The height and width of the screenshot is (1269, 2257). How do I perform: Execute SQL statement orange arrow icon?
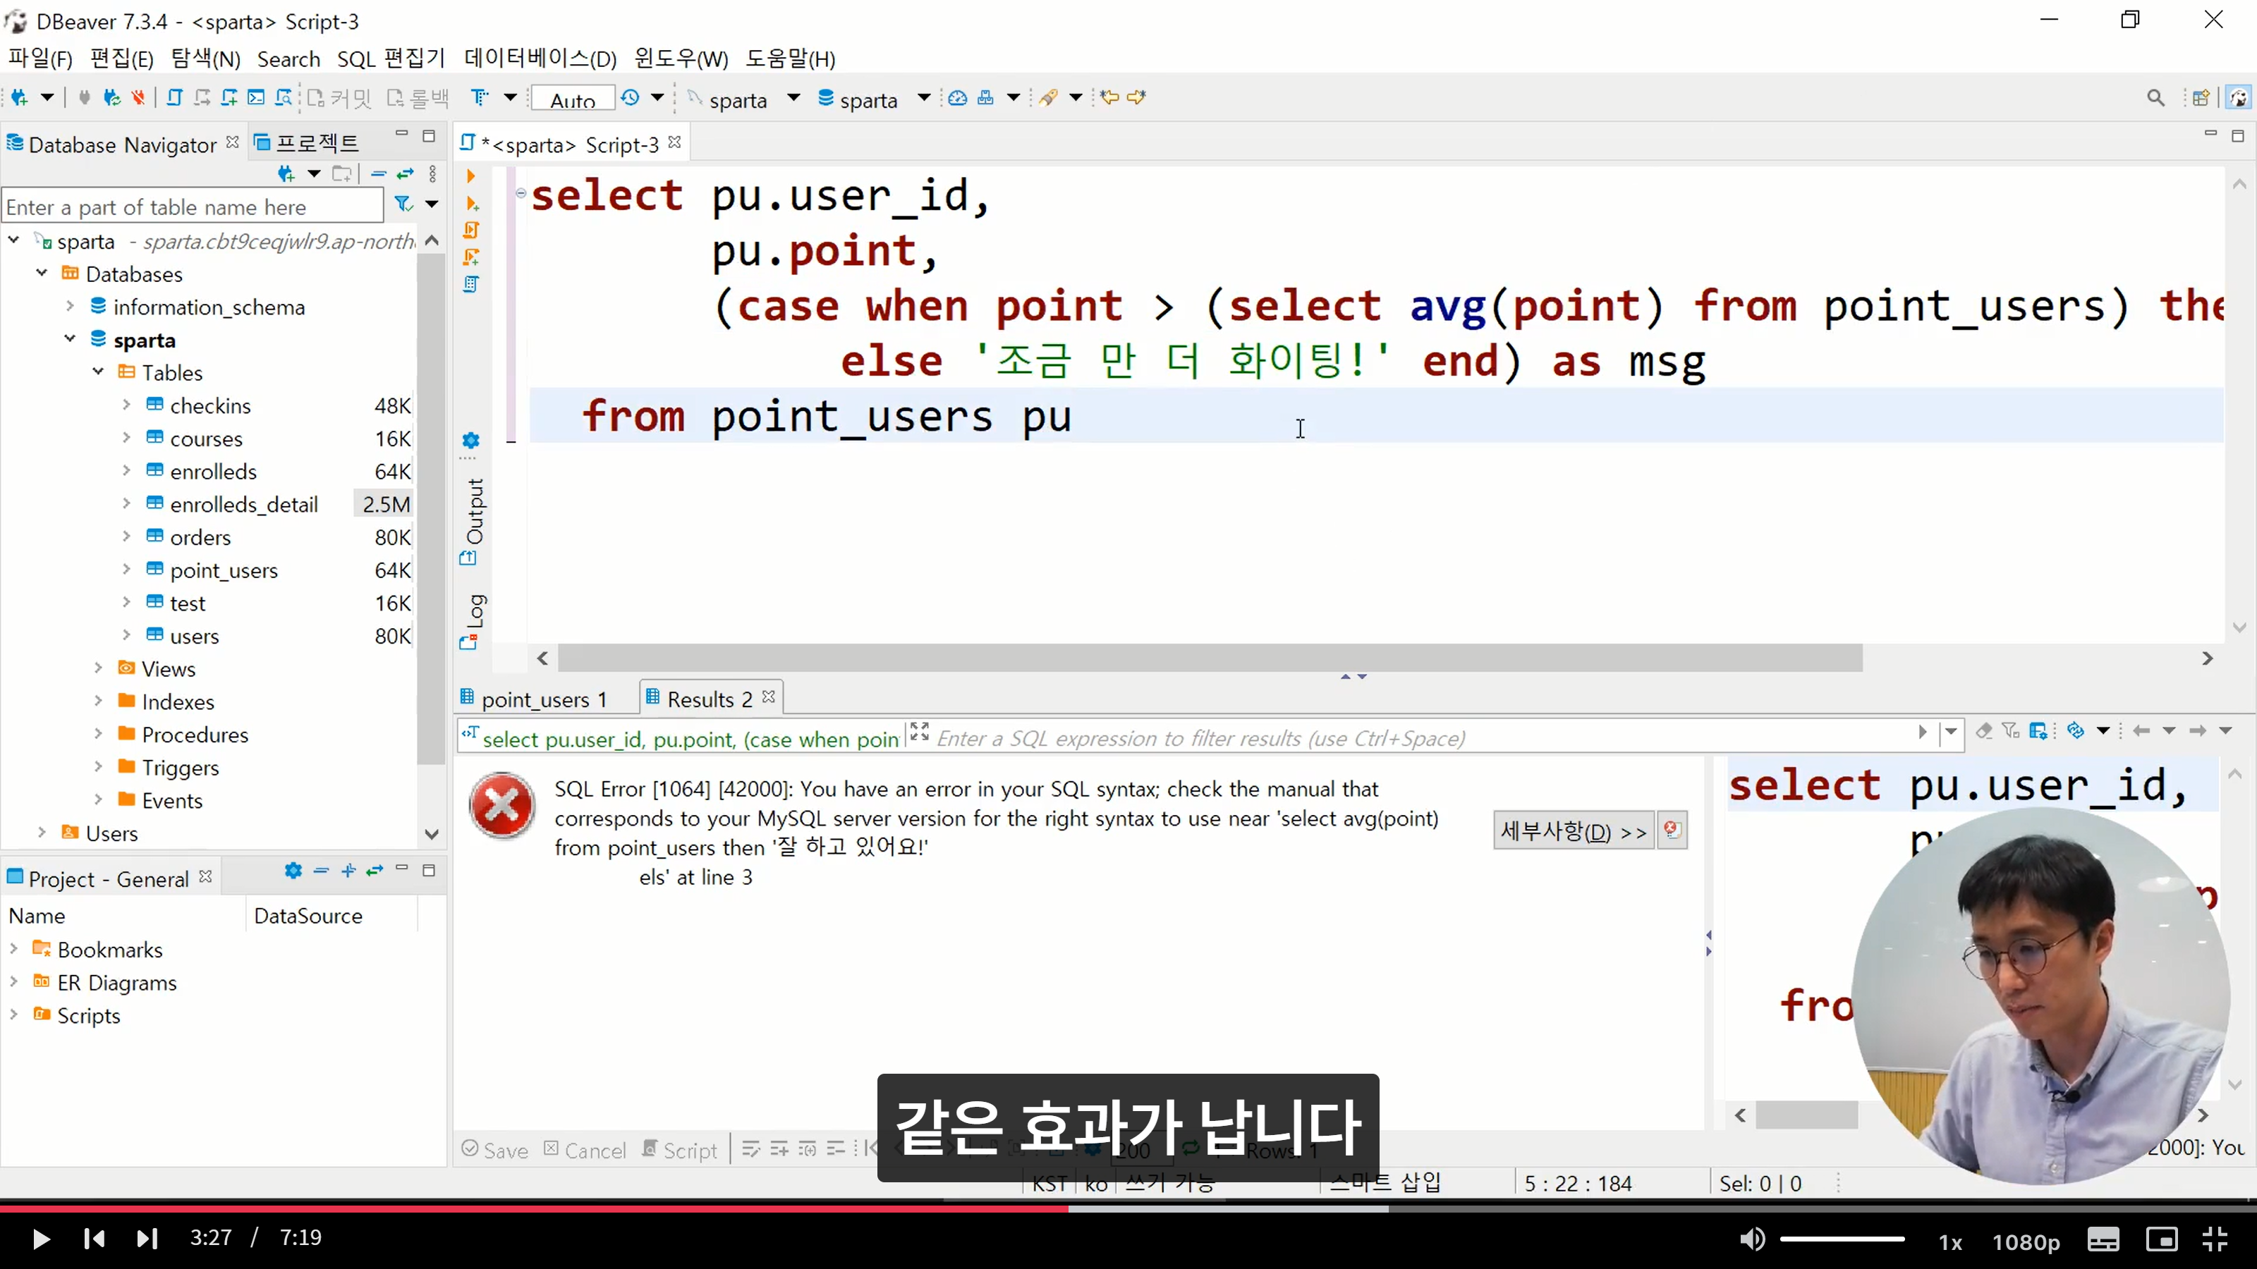pos(471,176)
